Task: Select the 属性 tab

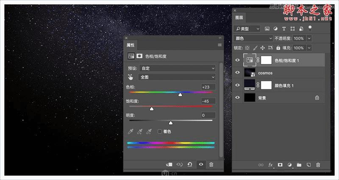Action: point(131,45)
